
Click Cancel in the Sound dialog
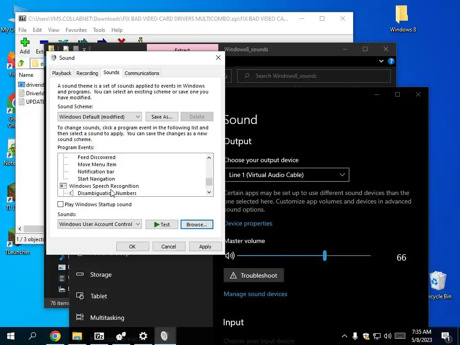tap(169, 247)
